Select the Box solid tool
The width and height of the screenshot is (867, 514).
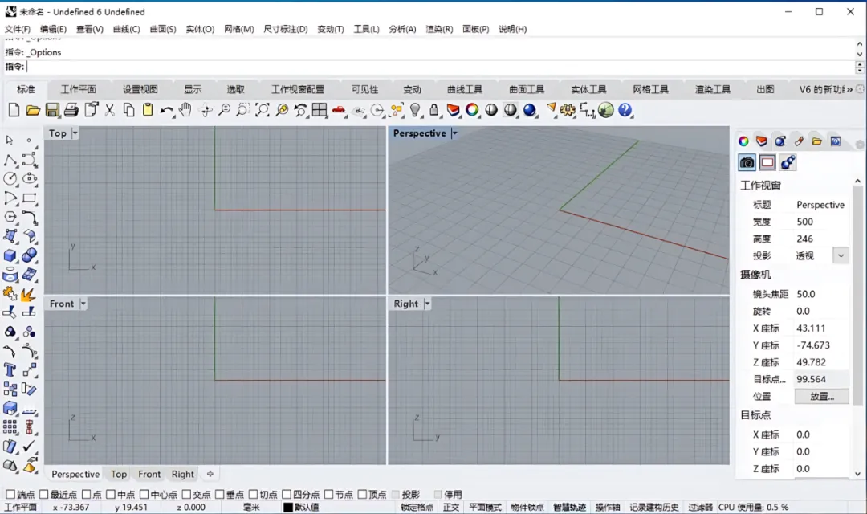click(x=10, y=255)
